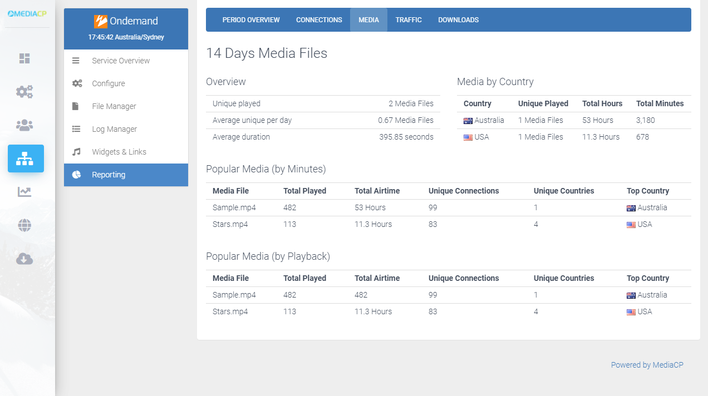
Task: Click the Media File header in Minutes table
Action: pyautogui.click(x=230, y=191)
